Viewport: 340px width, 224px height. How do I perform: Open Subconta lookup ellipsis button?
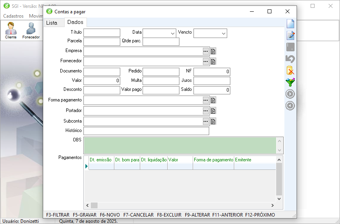tap(206, 121)
